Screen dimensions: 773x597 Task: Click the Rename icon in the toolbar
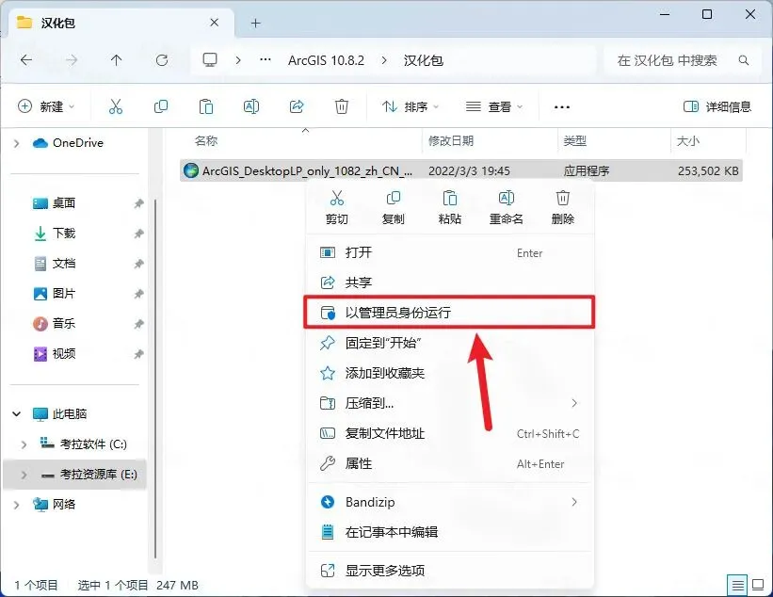point(251,106)
